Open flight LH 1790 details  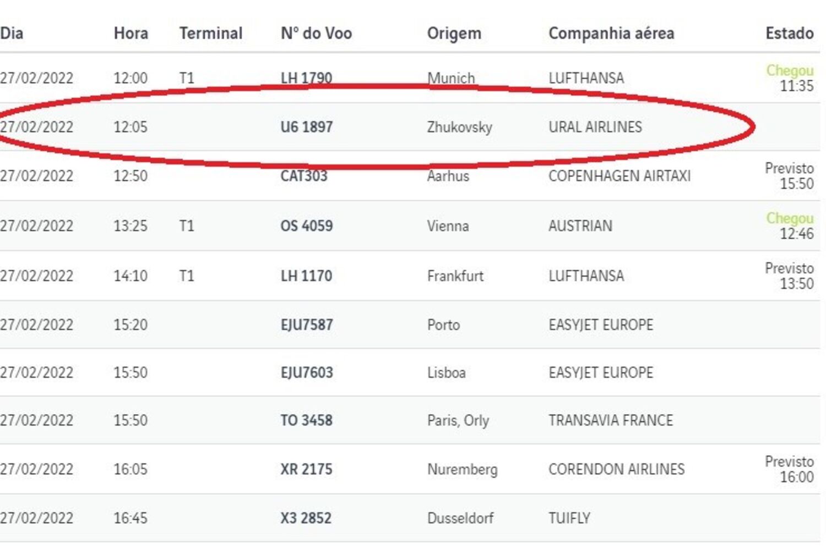click(x=306, y=78)
